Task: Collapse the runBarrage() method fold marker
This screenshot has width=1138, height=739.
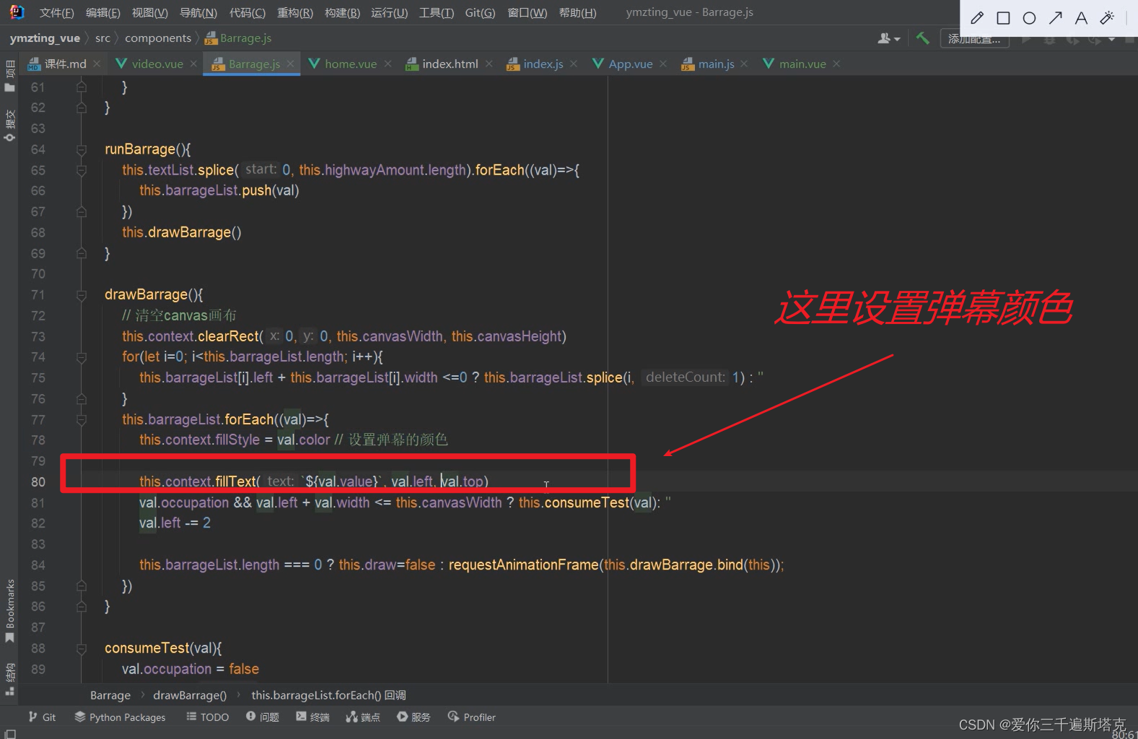Action: (82, 149)
